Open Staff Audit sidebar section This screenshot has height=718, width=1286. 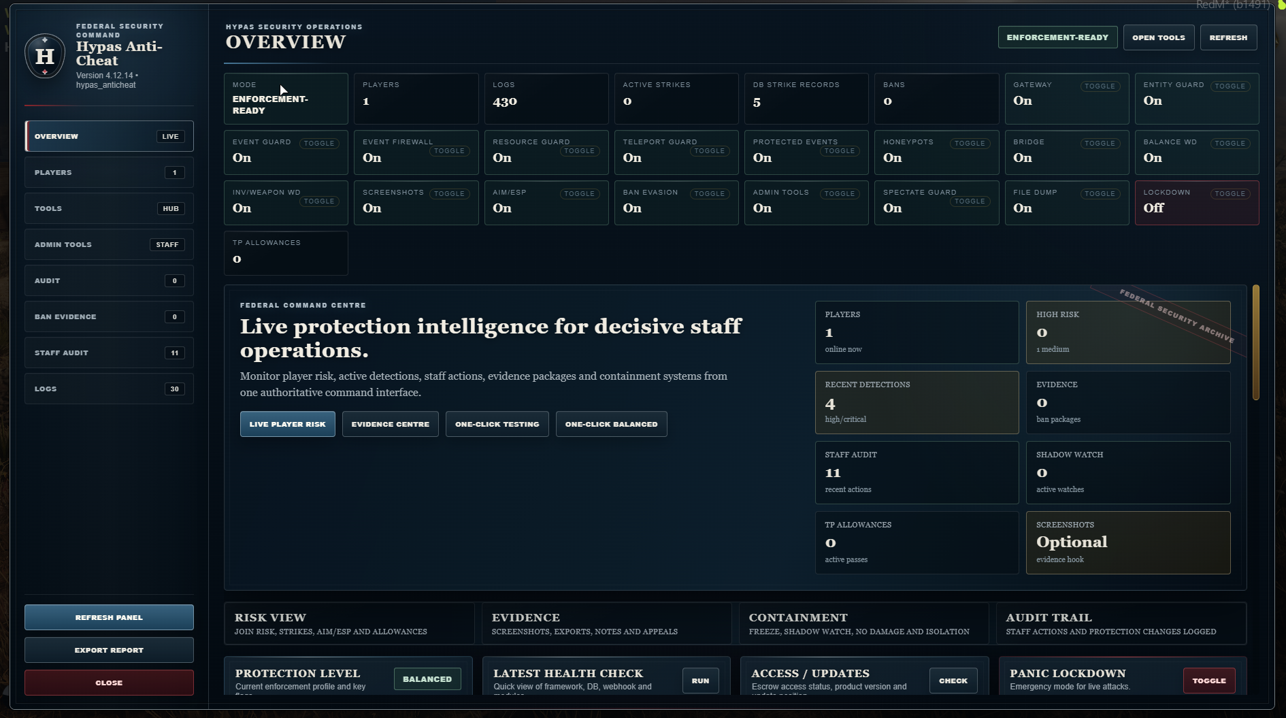[109, 353]
